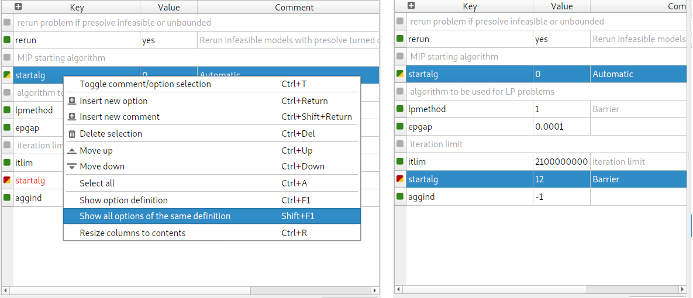Click the epgap value cell 0.0001

550,127
